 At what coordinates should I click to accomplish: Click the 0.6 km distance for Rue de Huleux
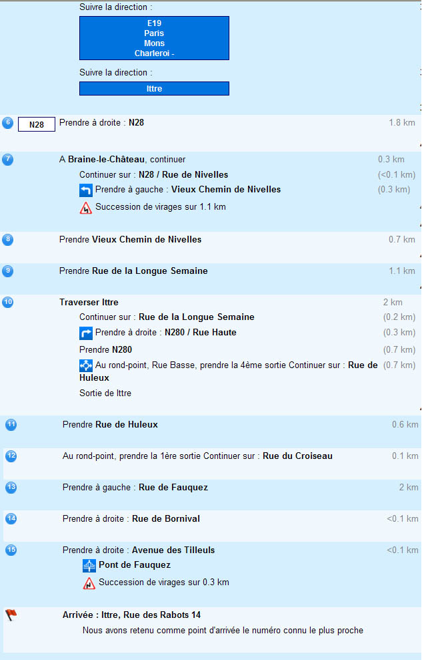(405, 424)
